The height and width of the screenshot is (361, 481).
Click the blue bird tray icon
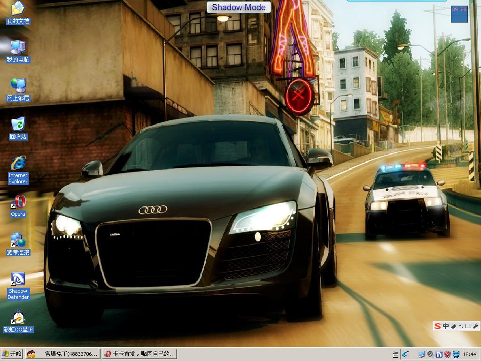click(x=406, y=354)
